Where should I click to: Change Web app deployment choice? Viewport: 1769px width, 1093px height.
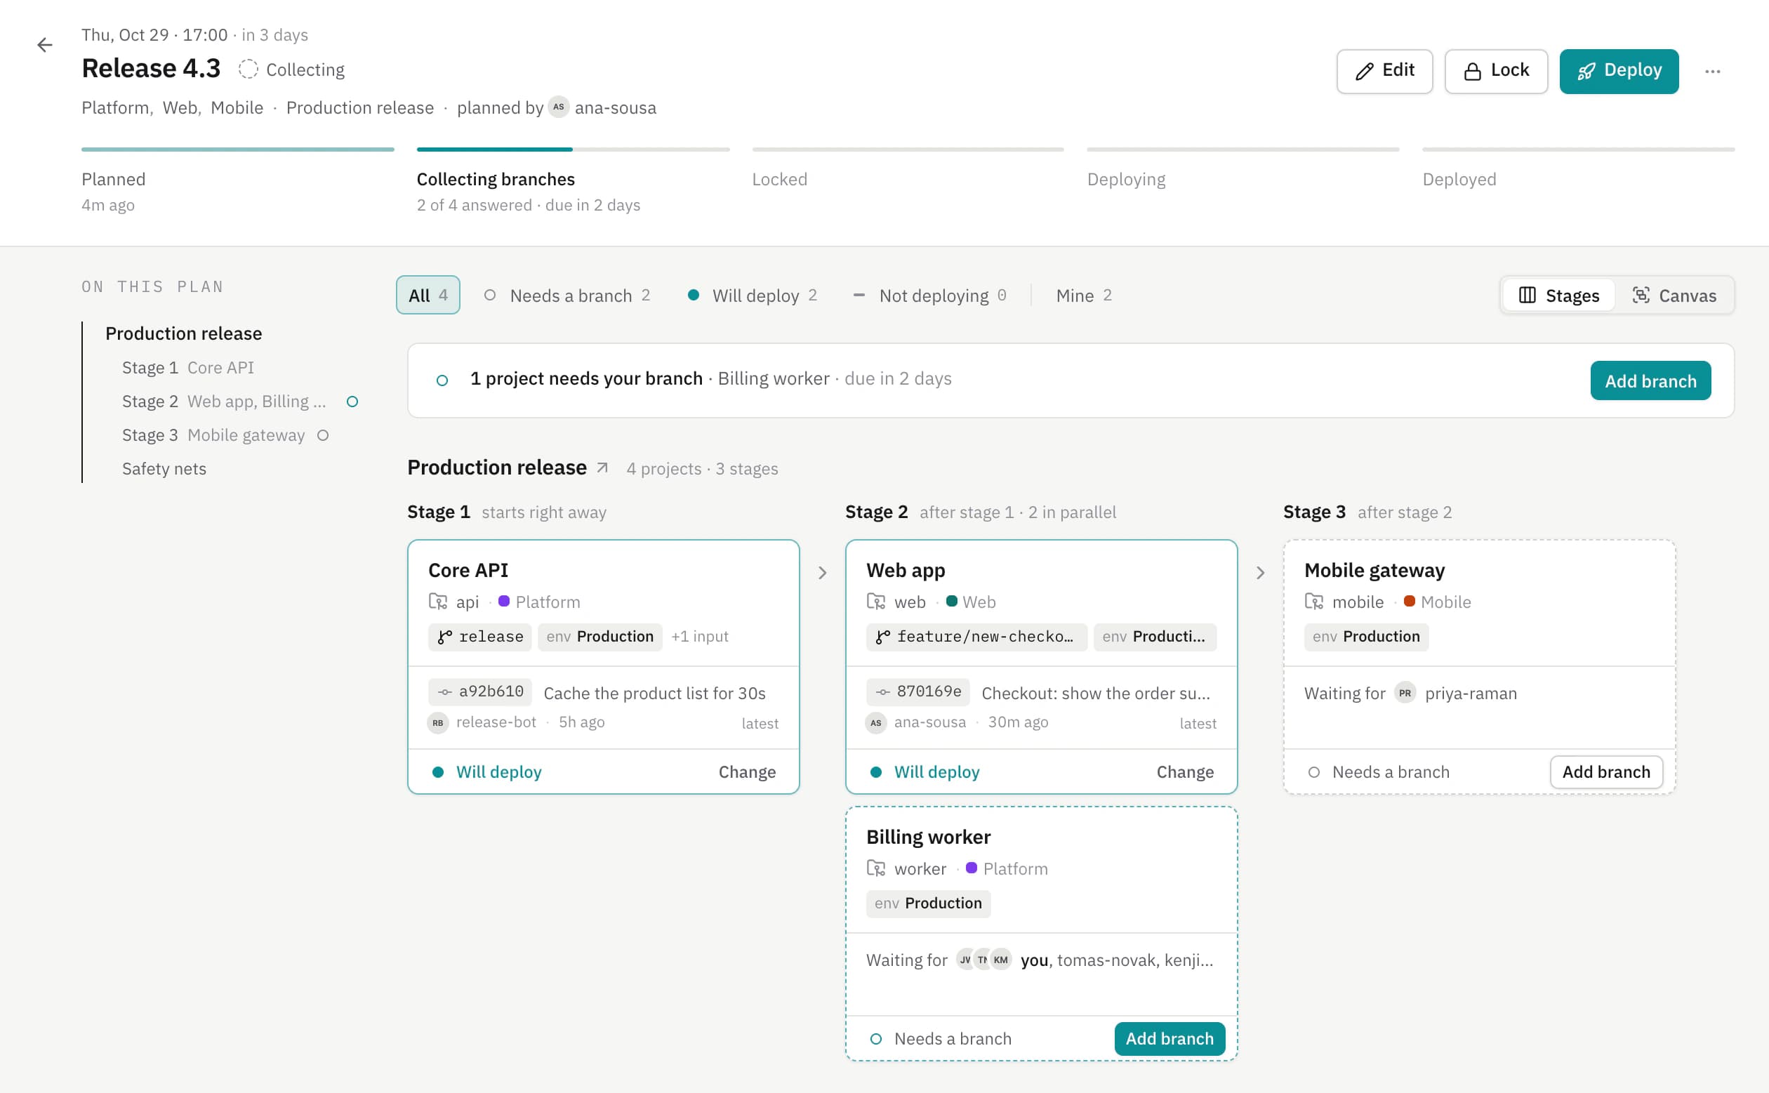pos(1185,771)
